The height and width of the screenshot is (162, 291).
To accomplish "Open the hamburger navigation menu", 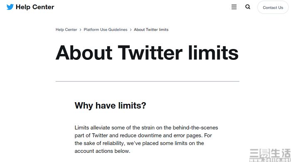I will click(234, 7).
